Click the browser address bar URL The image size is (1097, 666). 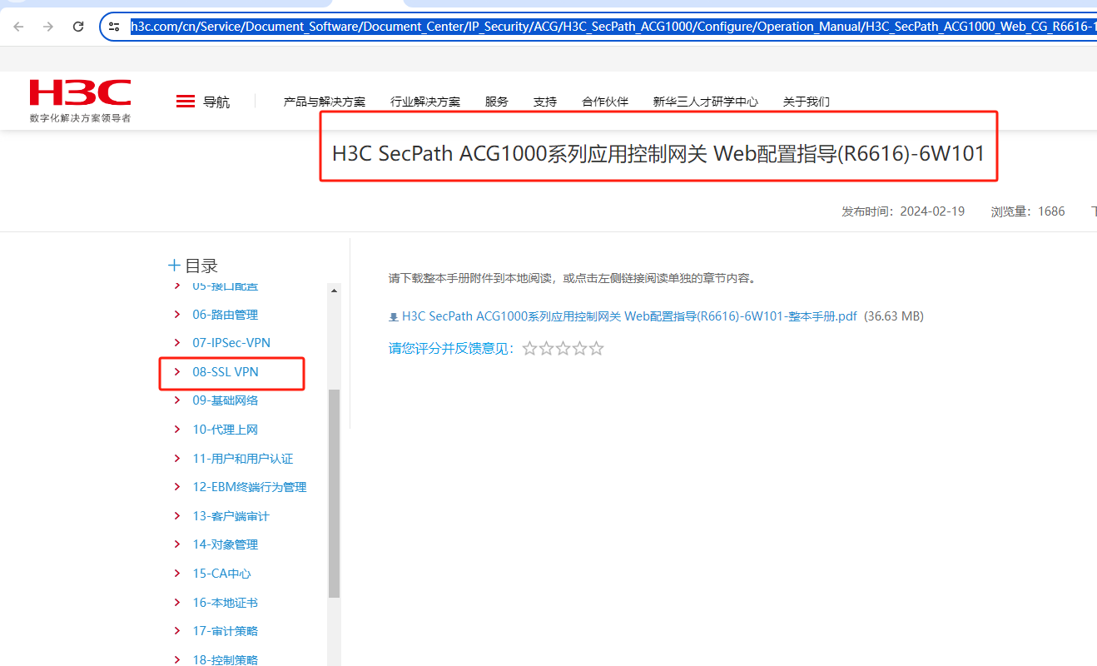pyautogui.click(x=613, y=27)
